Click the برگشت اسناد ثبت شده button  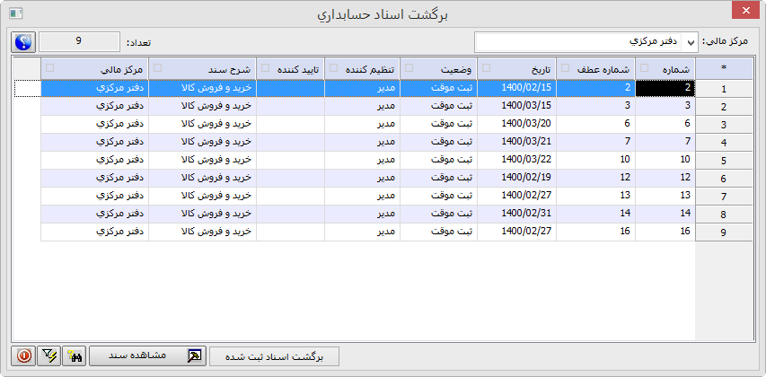click(274, 356)
